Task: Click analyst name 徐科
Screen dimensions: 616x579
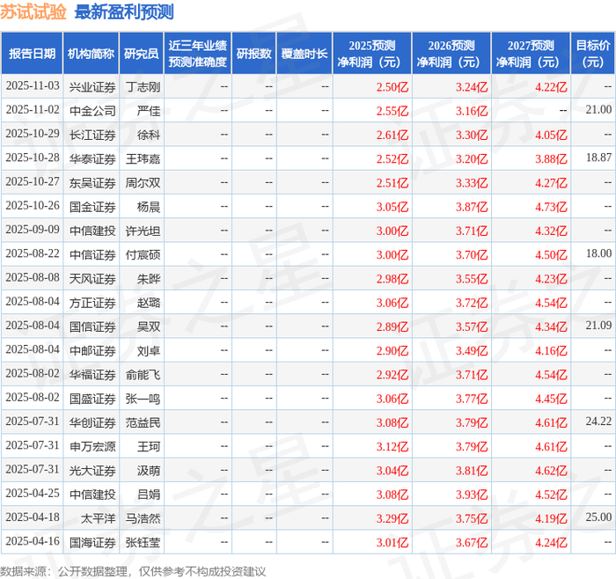Action: point(149,135)
